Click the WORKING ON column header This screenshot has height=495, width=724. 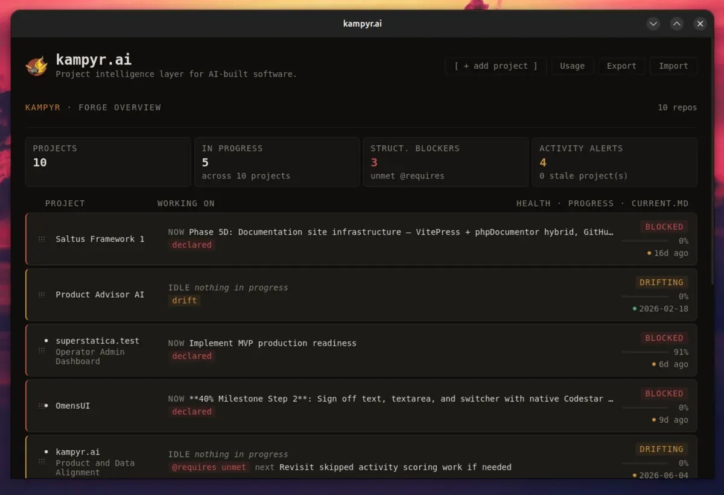[x=186, y=203]
